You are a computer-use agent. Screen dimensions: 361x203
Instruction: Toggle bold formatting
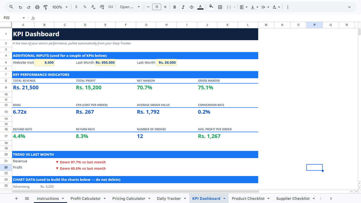click(175, 7)
